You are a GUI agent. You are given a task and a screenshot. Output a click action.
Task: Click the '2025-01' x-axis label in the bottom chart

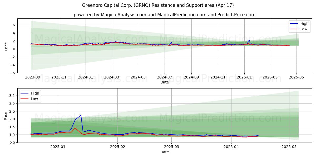click(58, 147)
